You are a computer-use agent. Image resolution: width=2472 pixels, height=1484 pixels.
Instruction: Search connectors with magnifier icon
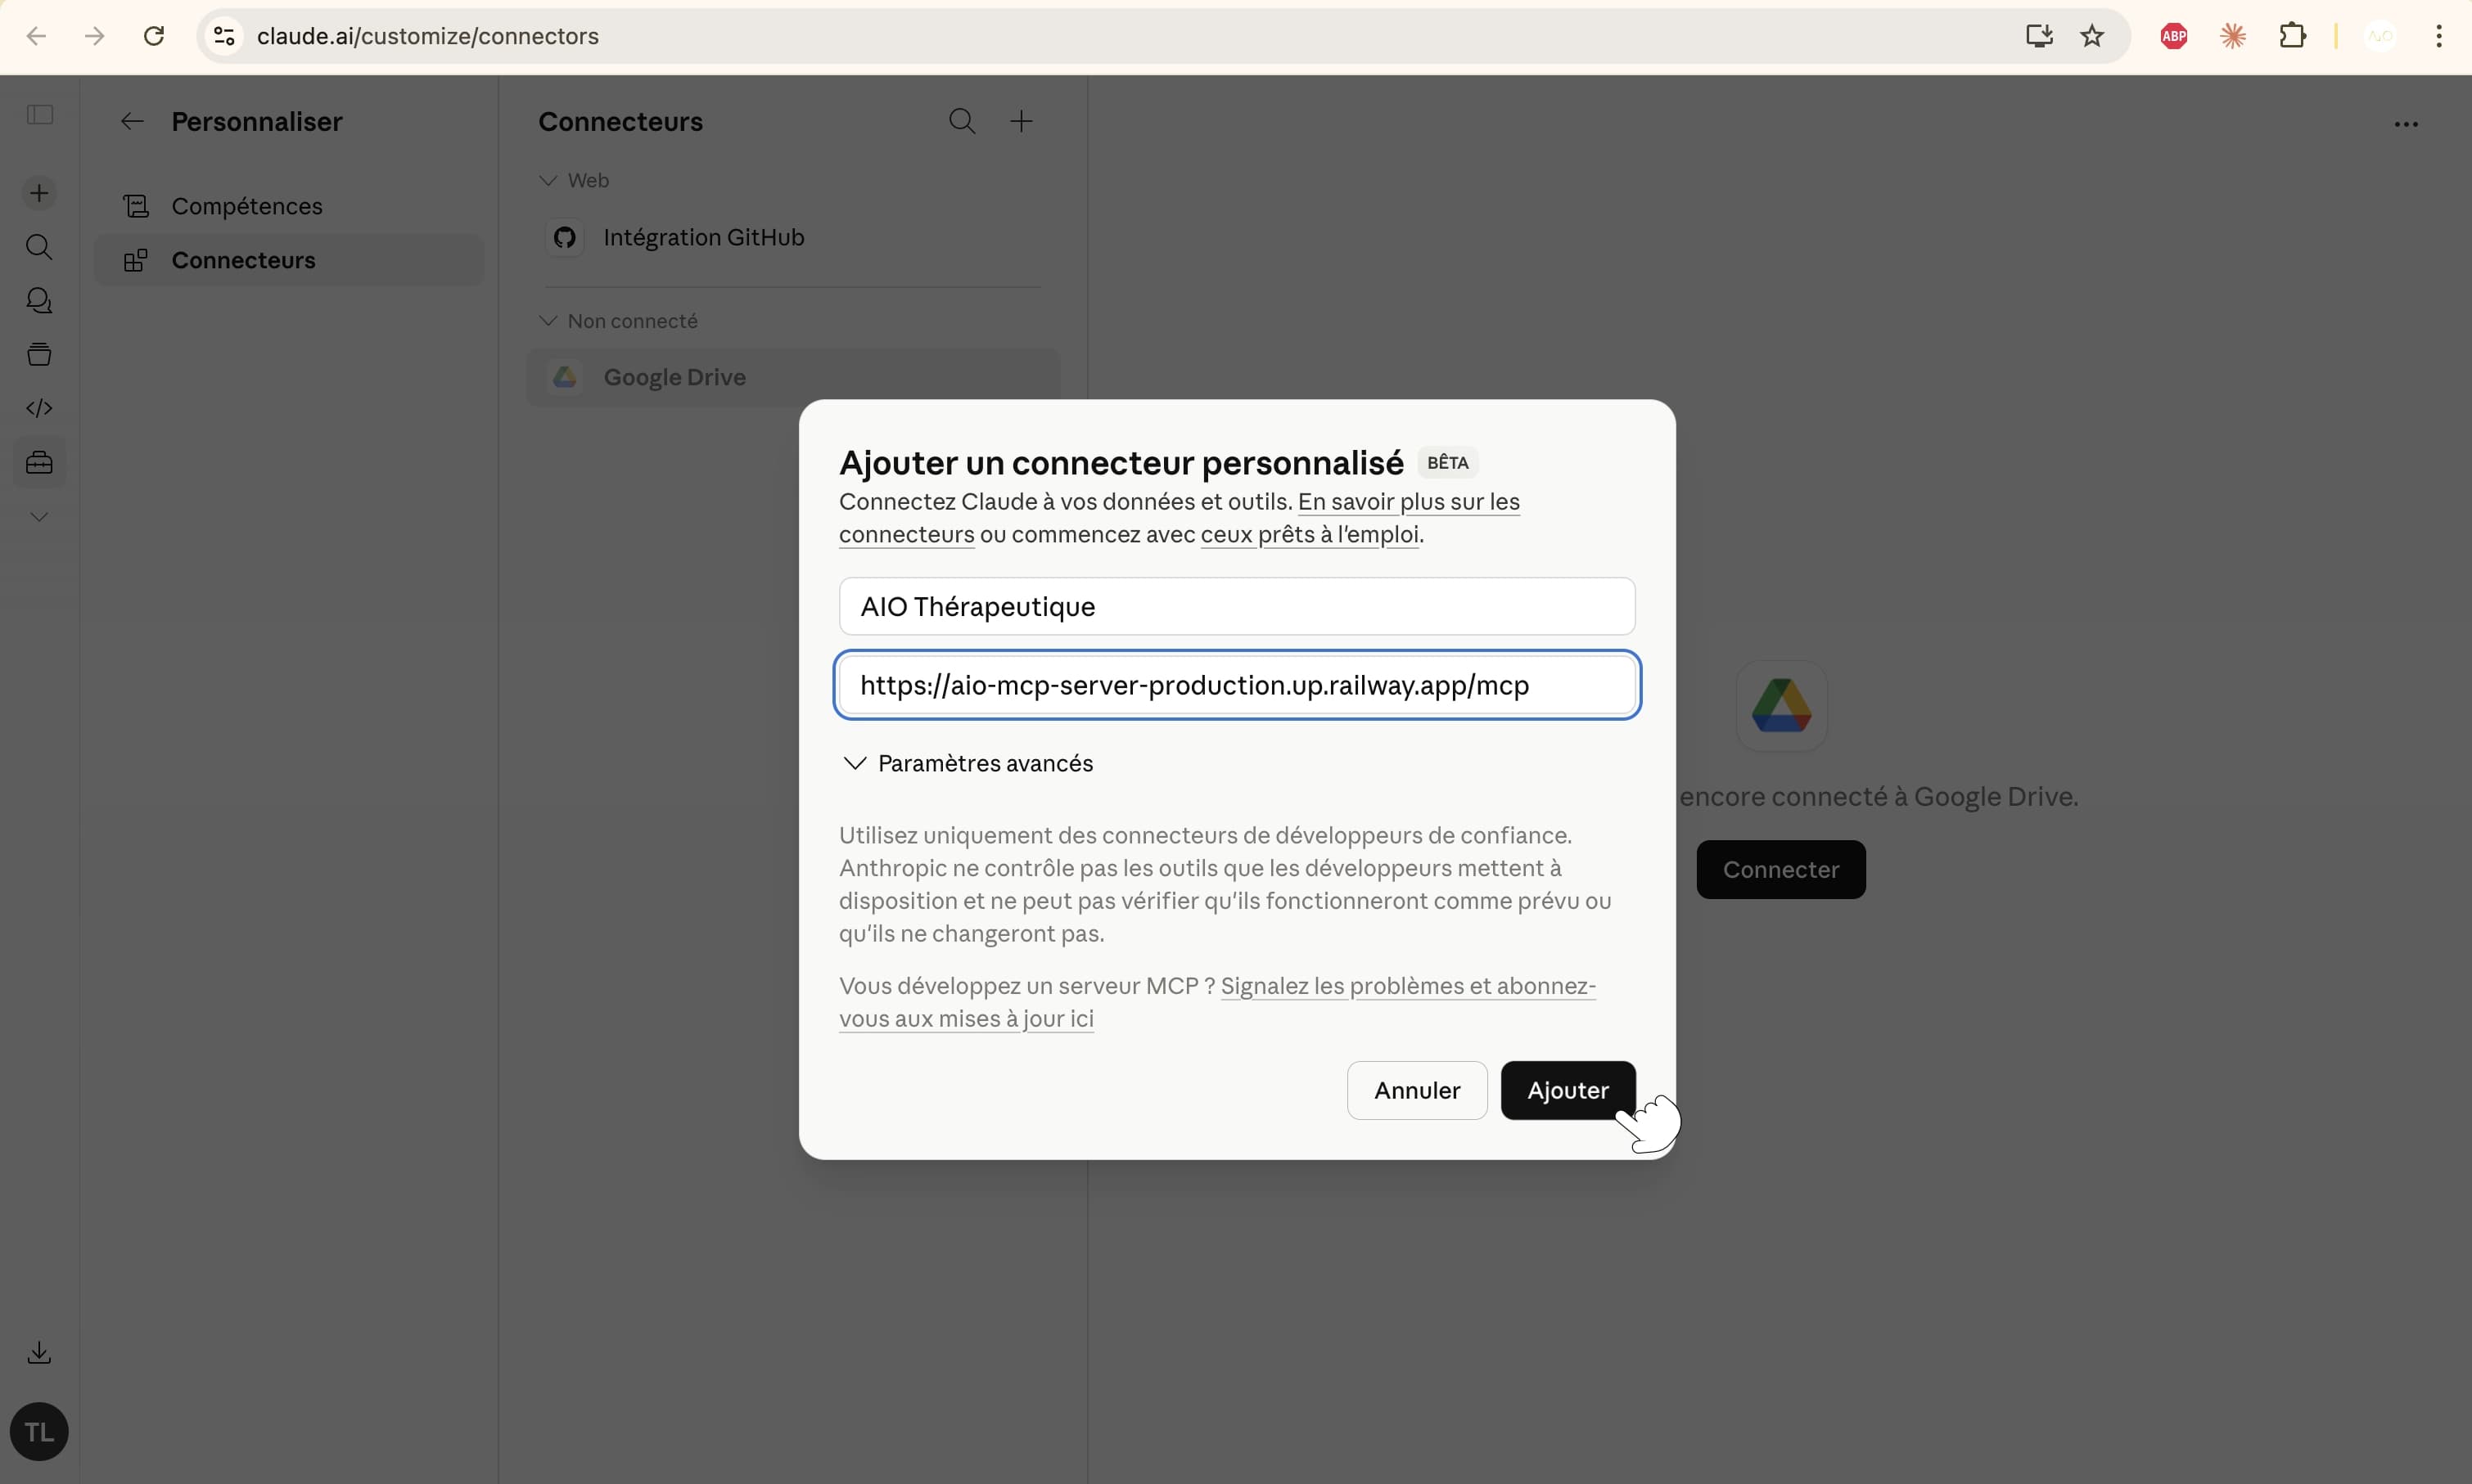tap(962, 122)
